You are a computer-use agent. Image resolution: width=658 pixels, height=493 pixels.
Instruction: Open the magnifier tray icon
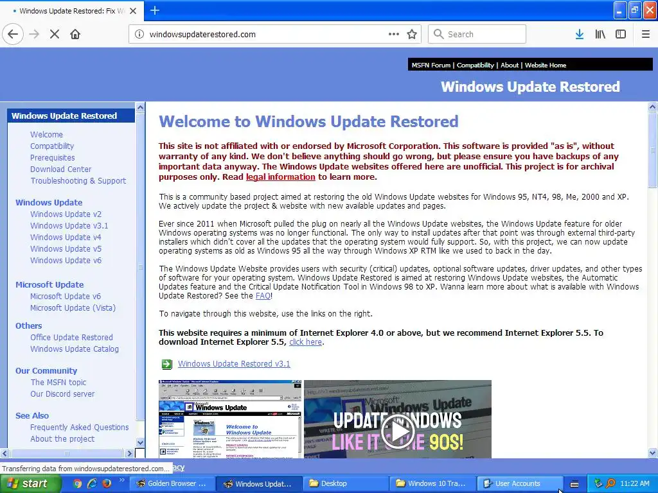click(x=611, y=483)
